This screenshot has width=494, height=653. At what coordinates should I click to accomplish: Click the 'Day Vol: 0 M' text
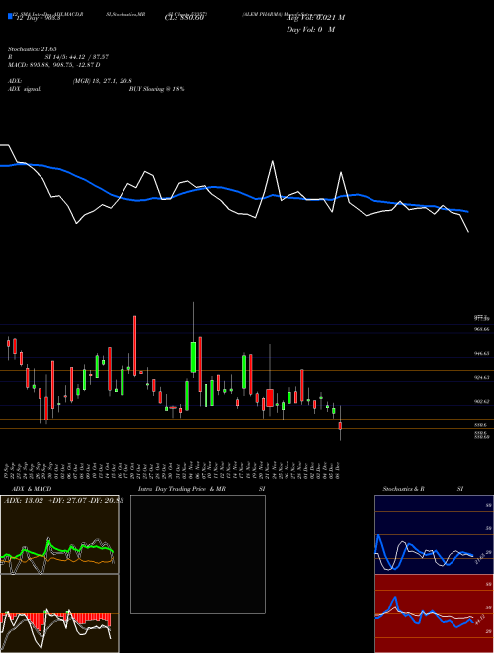click(310, 30)
